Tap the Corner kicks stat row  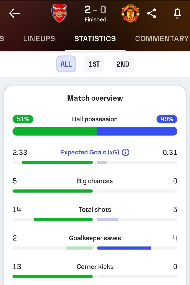95,270
